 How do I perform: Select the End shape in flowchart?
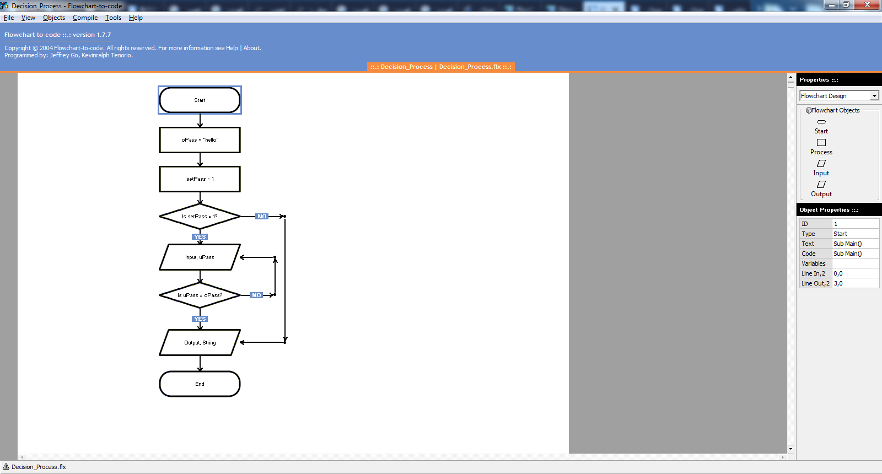(x=200, y=384)
